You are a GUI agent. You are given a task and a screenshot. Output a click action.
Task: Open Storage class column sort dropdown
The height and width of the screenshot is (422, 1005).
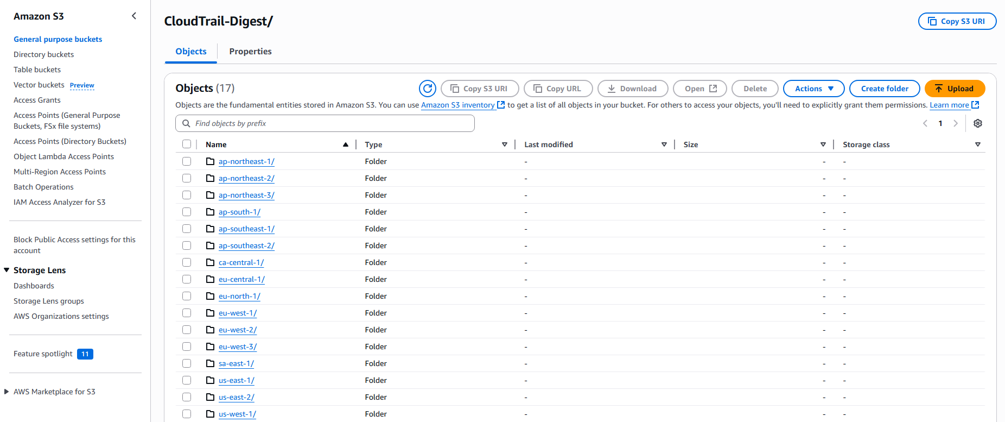[x=978, y=144]
